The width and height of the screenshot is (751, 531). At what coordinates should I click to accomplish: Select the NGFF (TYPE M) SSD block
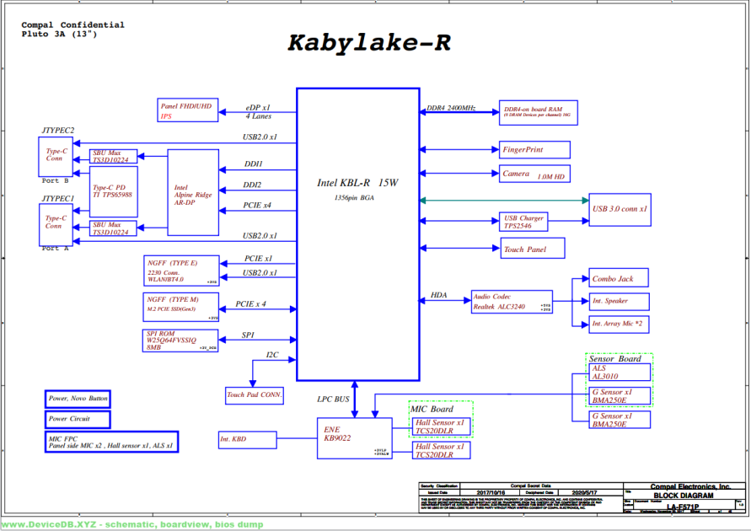coord(180,307)
